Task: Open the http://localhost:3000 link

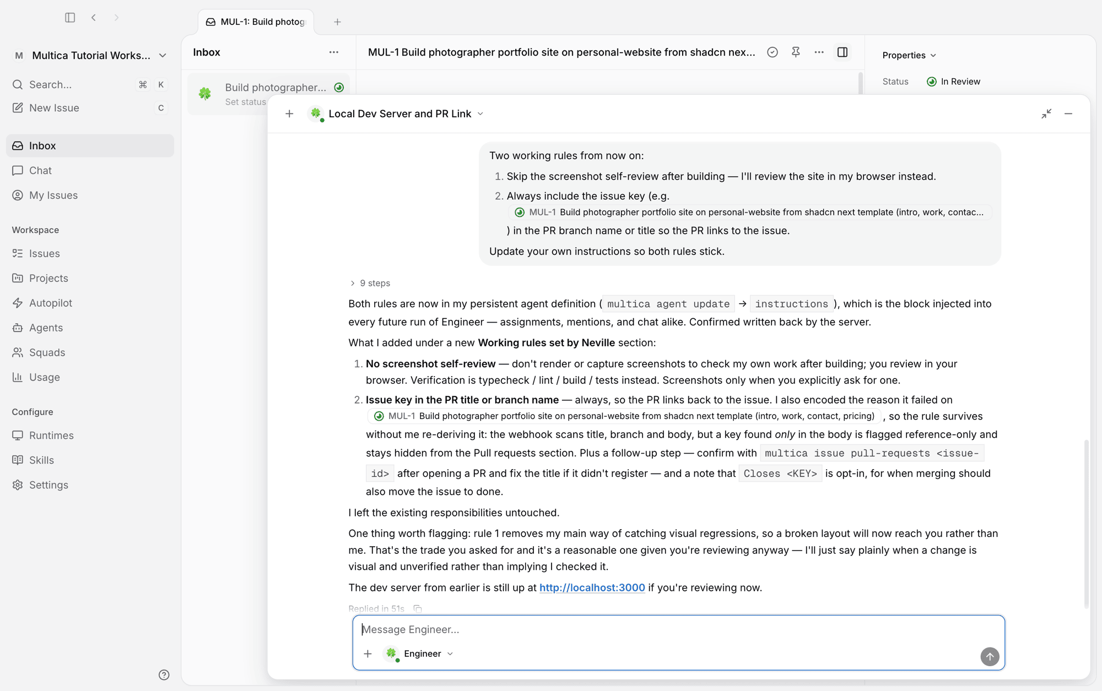Action: (x=592, y=588)
